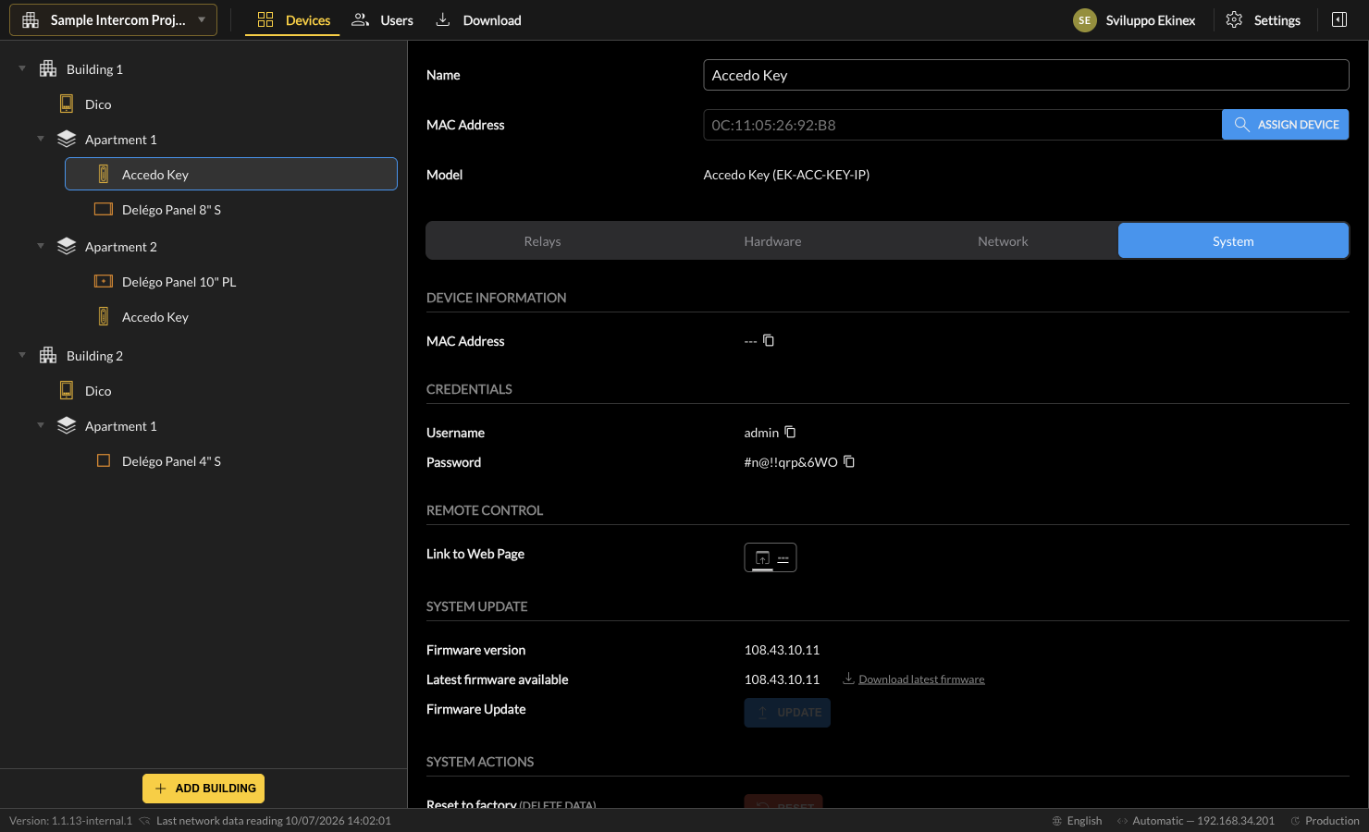The image size is (1369, 832).
Task: Open the Users section
Action: [382, 20]
